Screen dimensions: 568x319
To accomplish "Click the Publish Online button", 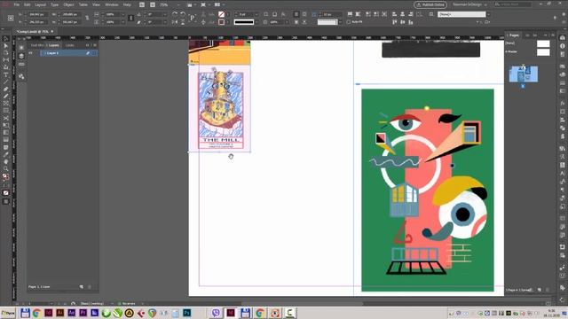I will click(x=430, y=4).
